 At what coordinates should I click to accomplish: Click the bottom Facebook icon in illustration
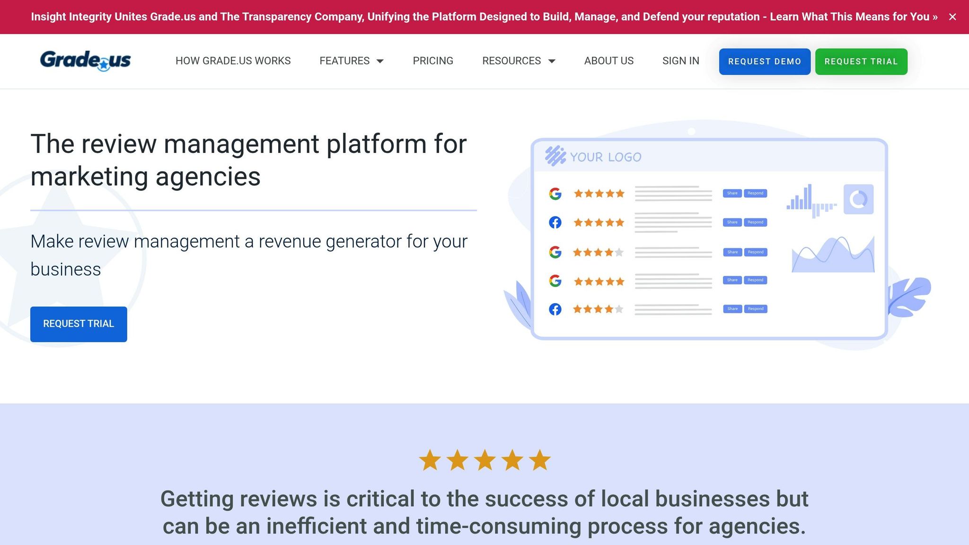(555, 309)
